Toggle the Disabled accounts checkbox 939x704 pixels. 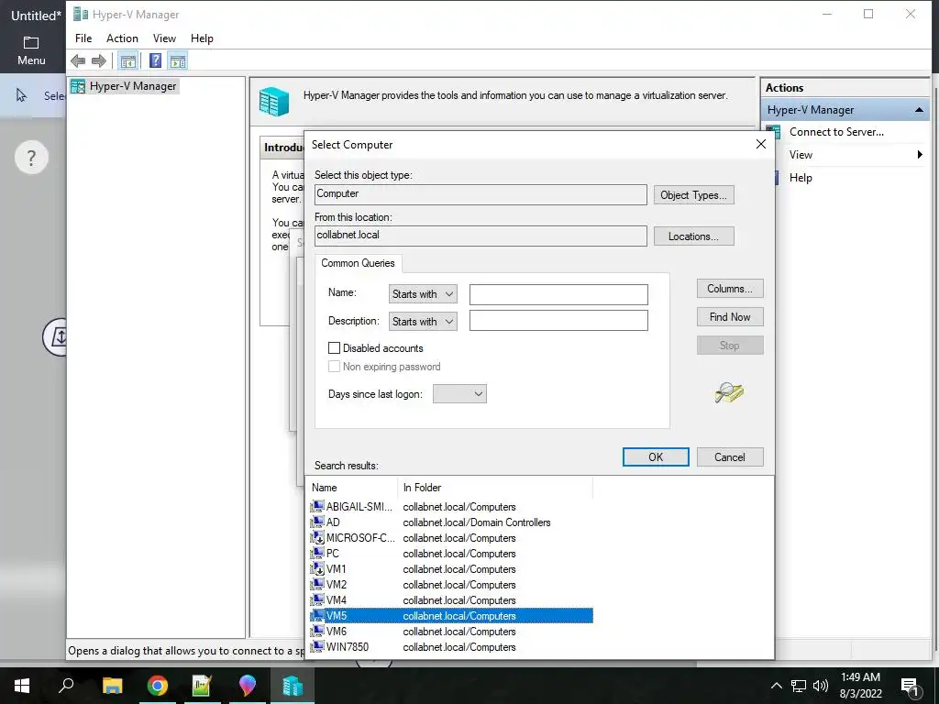334,347
